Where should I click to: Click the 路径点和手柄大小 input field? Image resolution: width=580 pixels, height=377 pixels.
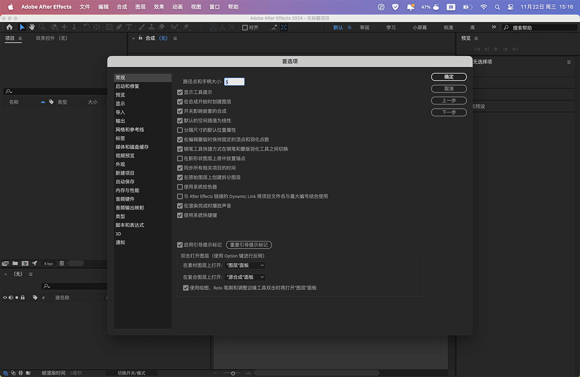click(x=234, y=82)
